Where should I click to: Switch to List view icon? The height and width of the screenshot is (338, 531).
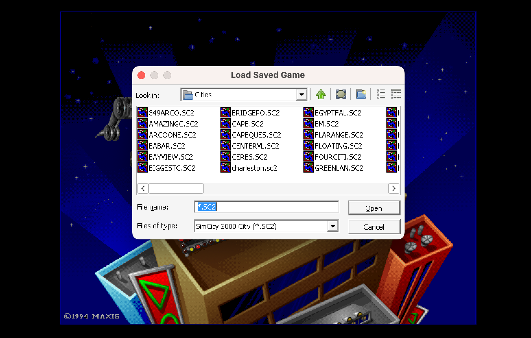click(x=381, y=94)
